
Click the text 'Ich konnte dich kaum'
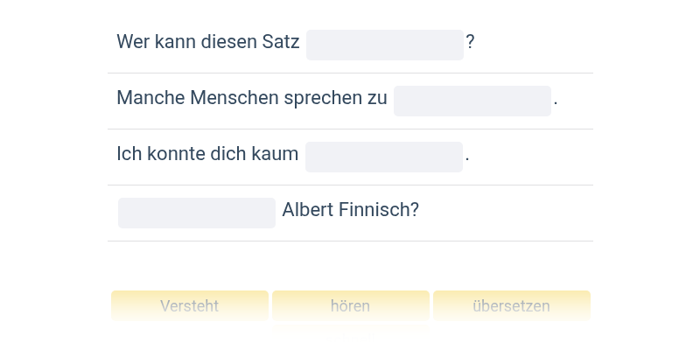(x=207, y=154)
